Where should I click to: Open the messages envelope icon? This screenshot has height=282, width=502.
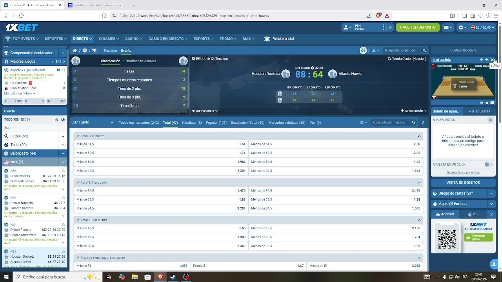[448, 27]
